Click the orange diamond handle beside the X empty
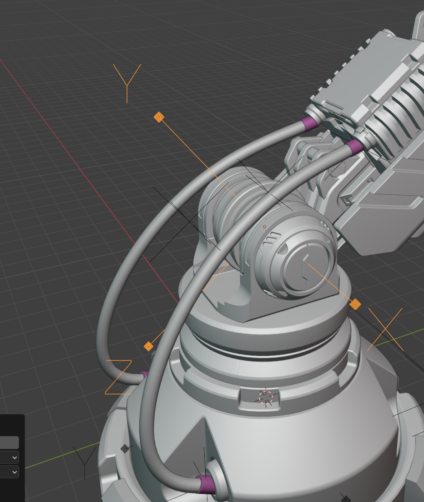Screen dimensions: 424x502 coord(355,304)
